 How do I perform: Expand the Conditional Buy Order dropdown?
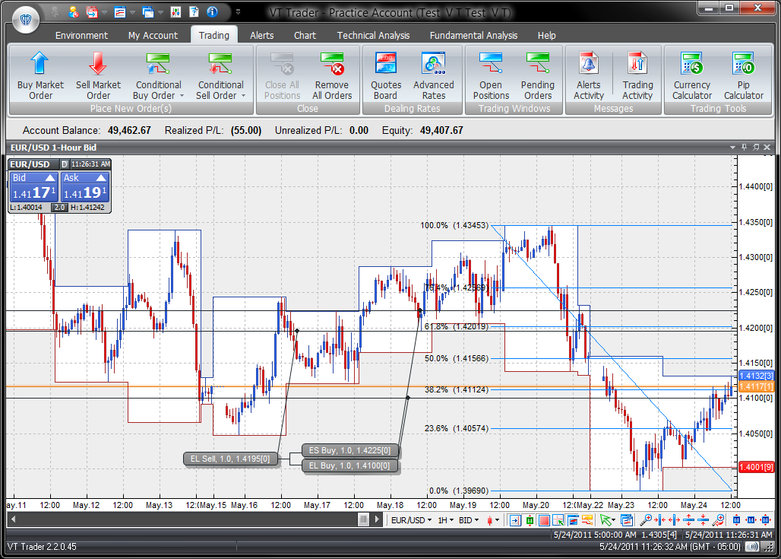pyautogui.click(x=182, y=96)
